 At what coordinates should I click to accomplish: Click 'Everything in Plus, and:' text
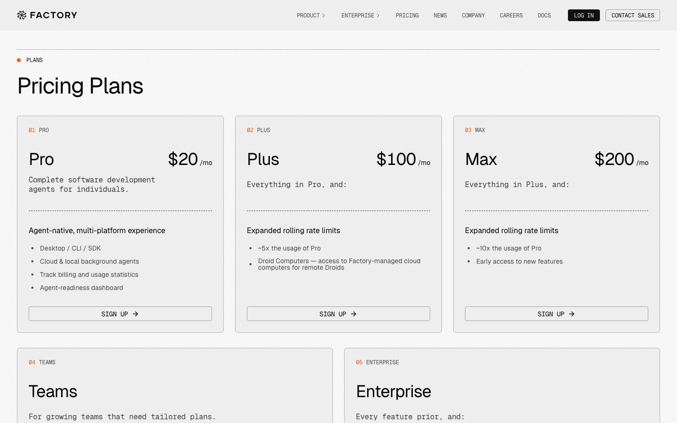click(517, 185)
